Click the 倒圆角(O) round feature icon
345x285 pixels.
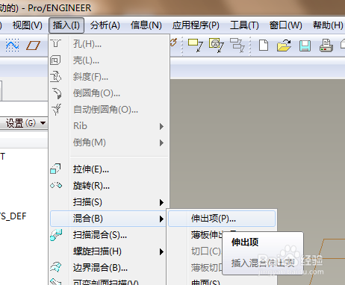click(57, 93)
